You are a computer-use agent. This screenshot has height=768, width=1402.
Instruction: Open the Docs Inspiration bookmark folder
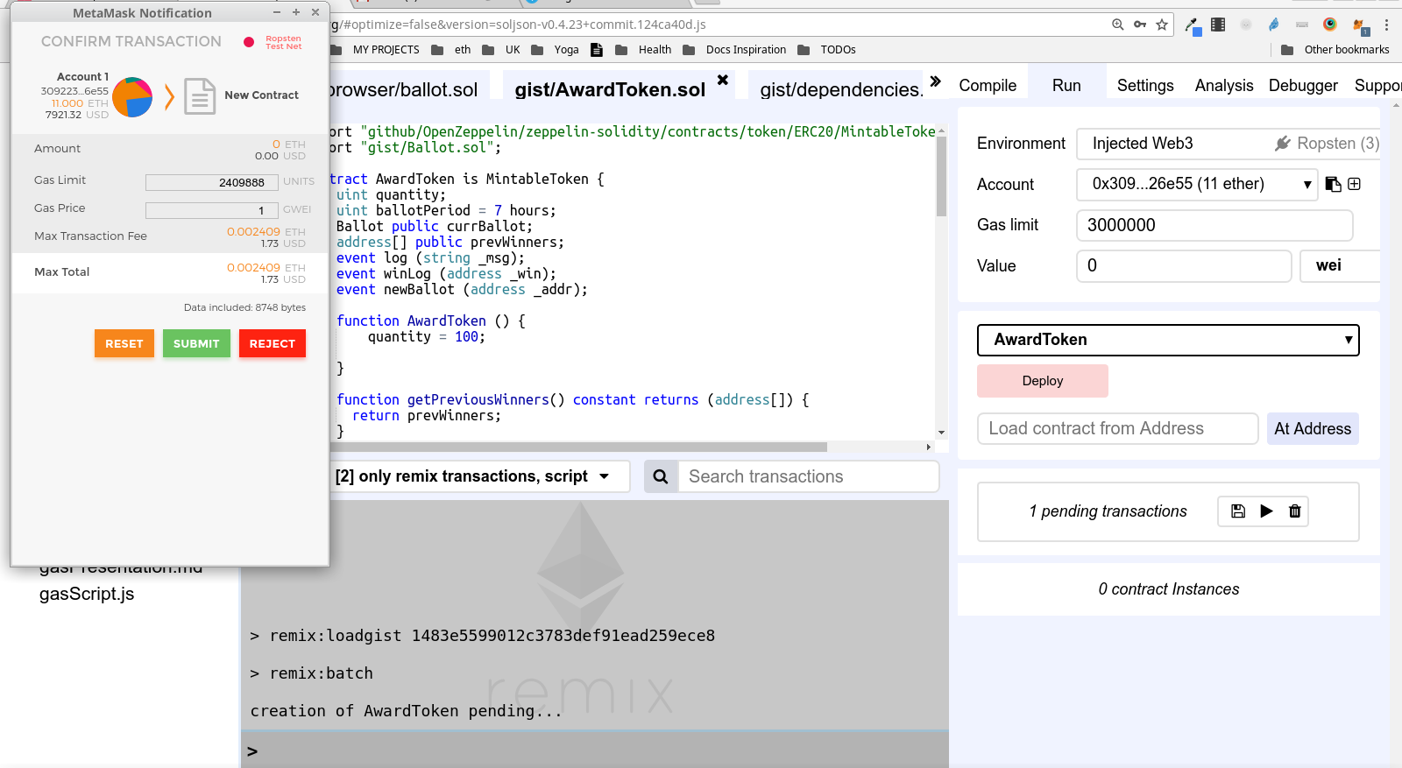734,50
